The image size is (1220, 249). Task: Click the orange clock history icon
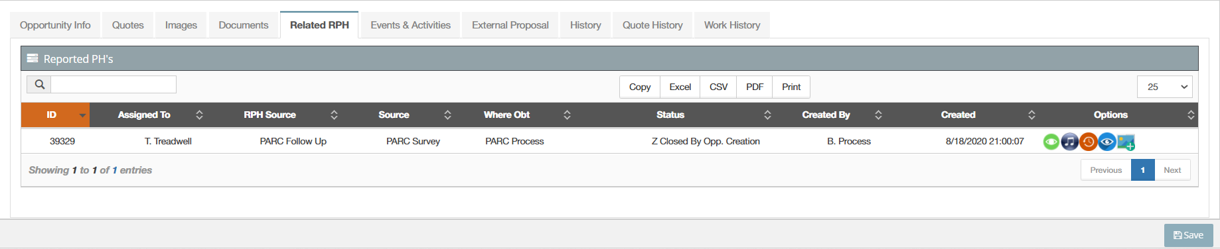pyautogui.click(x=1089, y=142)
